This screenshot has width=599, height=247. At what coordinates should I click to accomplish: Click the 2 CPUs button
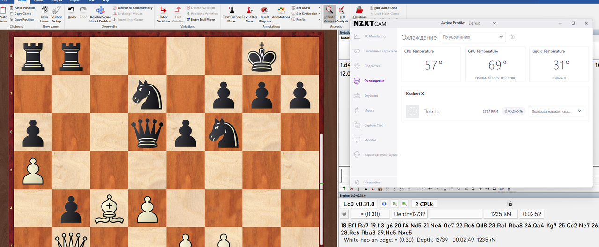tap(424, 204)
